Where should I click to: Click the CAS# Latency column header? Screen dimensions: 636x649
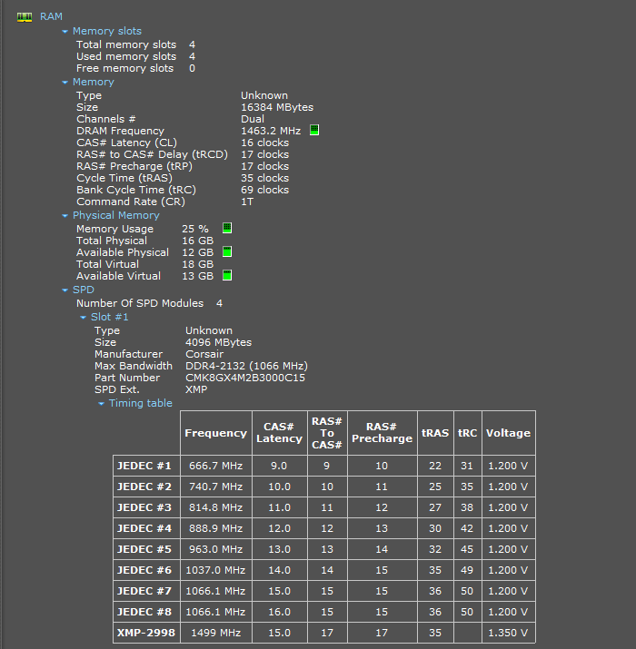tap(279, 433)
